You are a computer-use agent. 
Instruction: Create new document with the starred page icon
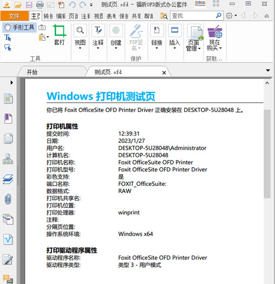pos(61,5)
